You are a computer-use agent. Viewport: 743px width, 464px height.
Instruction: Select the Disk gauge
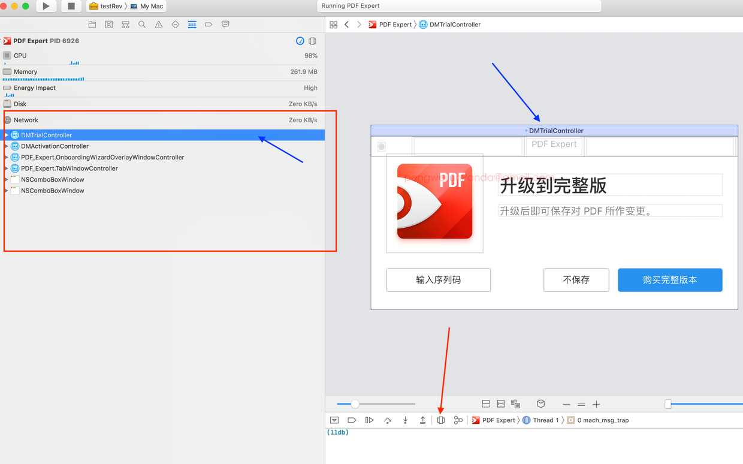160,104
